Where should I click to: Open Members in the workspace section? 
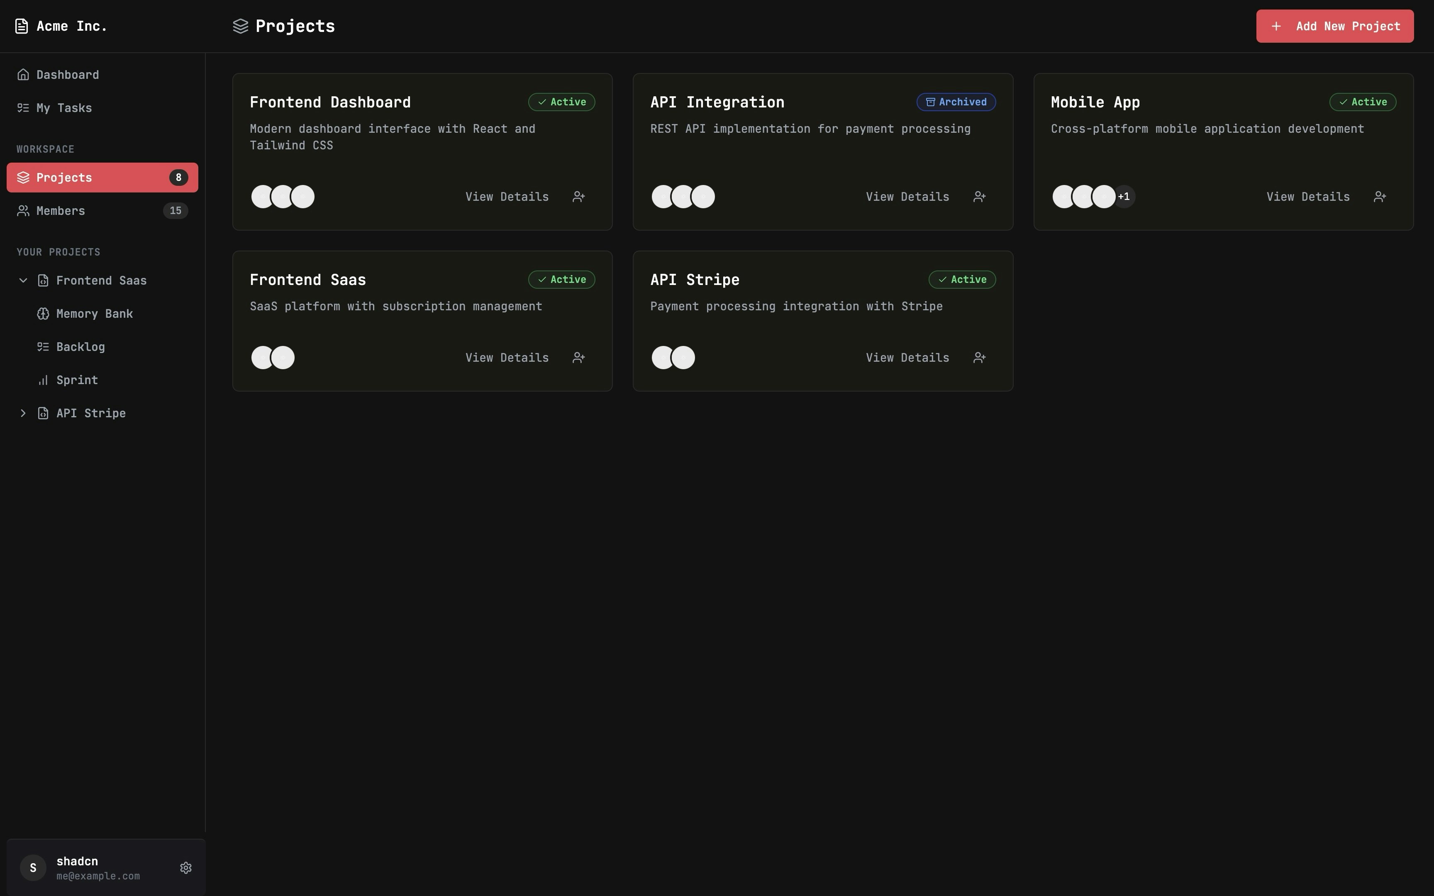tap(60, 211)
